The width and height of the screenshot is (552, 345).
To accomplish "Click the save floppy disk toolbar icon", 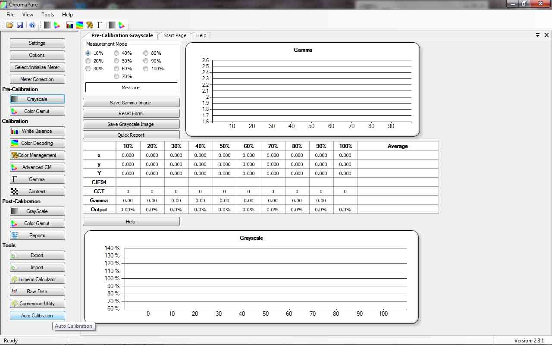I will 20,25.
